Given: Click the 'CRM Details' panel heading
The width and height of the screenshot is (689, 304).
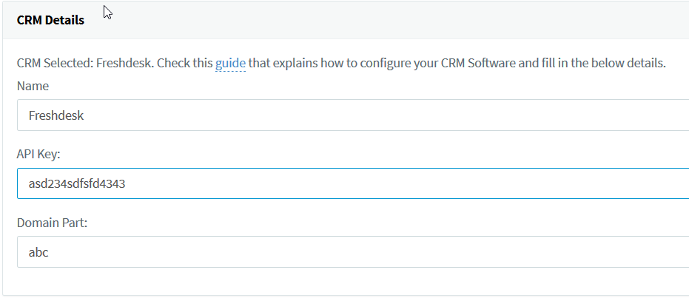Looking at the screenshot, I should click(50, 20).
